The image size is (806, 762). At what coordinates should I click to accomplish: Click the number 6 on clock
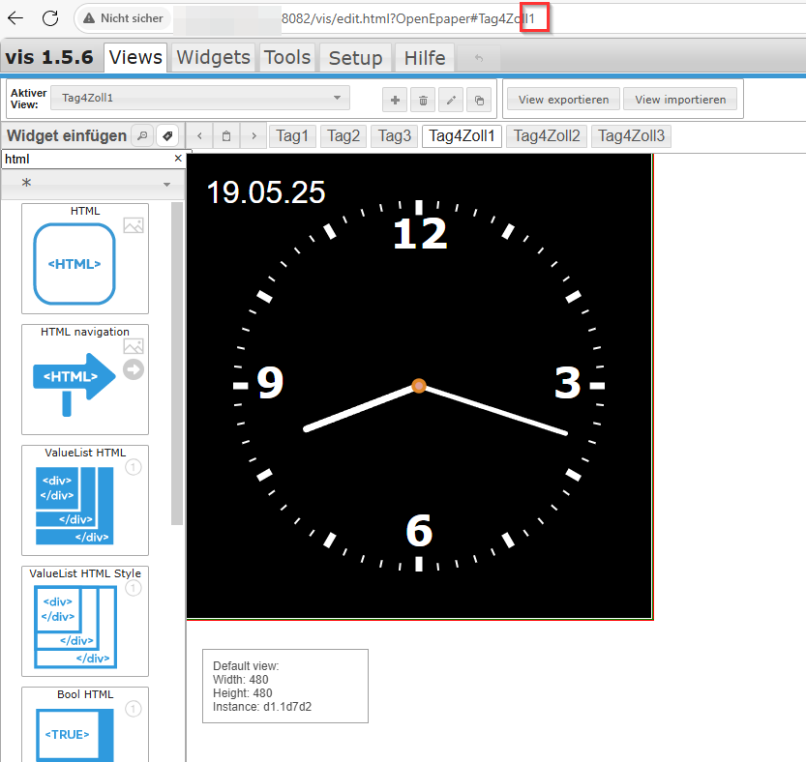419,530
